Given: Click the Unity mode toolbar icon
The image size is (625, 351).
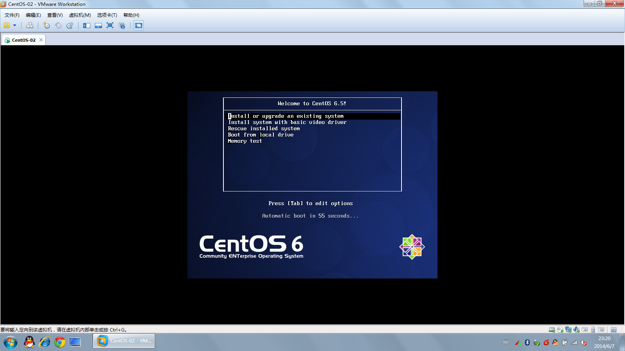Looking at the screenshot, I should pos(122,25).
